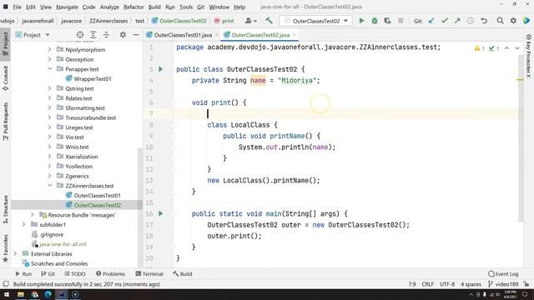Open the Navigate menu
Viewport: 534px width, 300px height.
pos(67,7)
